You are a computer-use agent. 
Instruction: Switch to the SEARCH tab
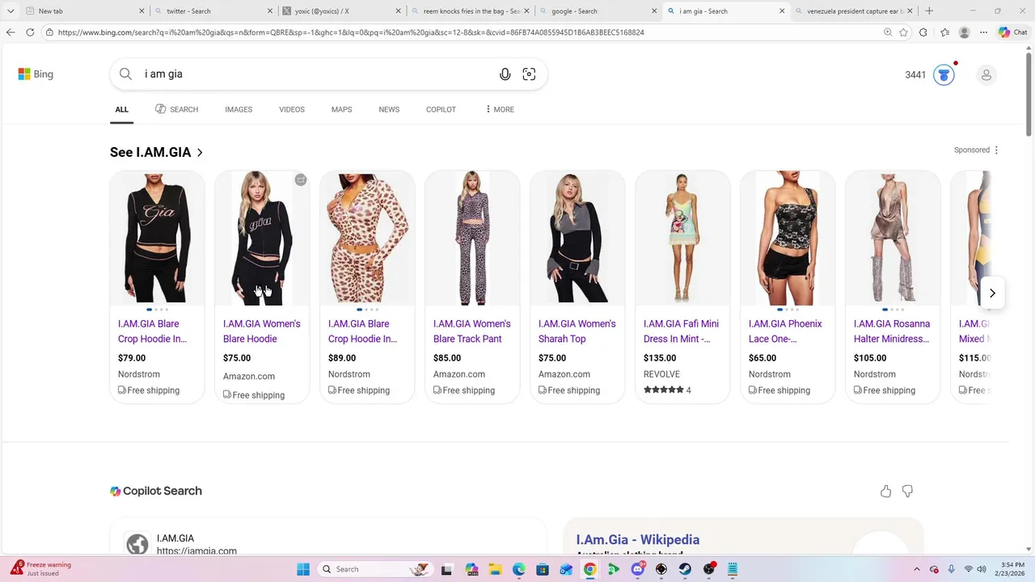(176, 109)
